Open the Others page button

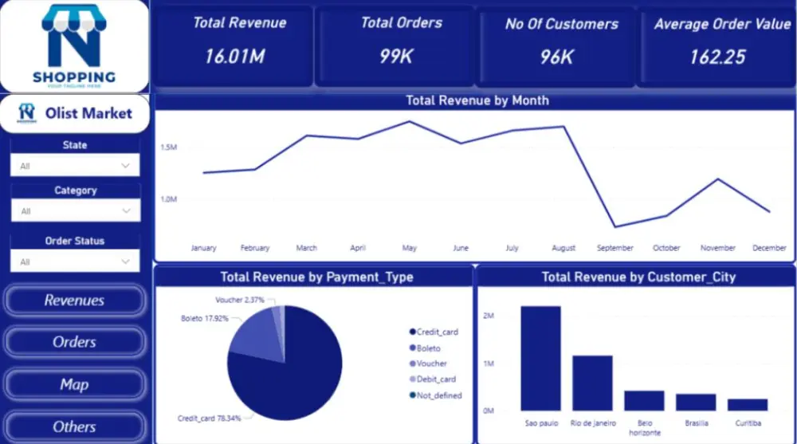pos(75,426)
